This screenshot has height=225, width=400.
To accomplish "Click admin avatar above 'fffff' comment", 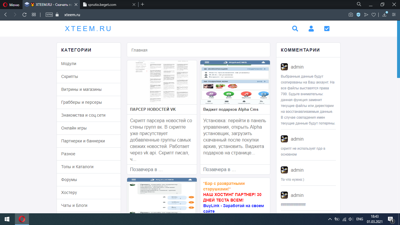I will [284, 195].
